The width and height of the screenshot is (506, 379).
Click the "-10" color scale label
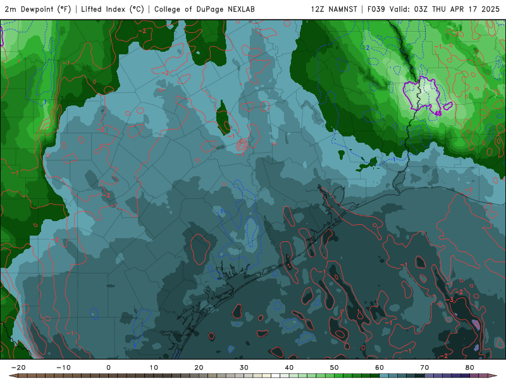[x=63, y=368]
